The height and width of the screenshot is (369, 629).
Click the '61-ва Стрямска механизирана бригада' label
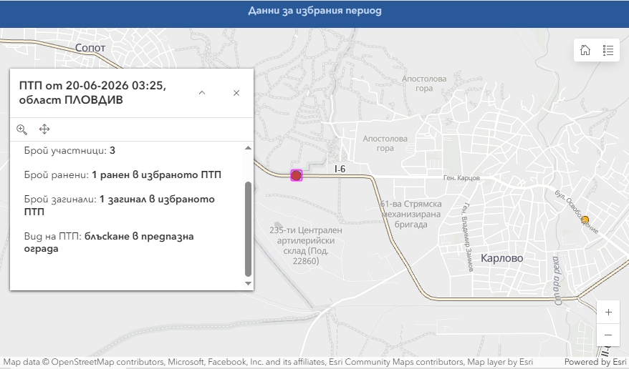(410, 214)
